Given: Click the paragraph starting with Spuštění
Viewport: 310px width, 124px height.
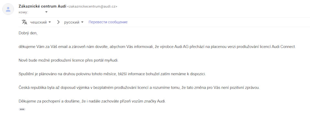Looking at the screenshot, I should pyautogui.click(x=112, y=74).
